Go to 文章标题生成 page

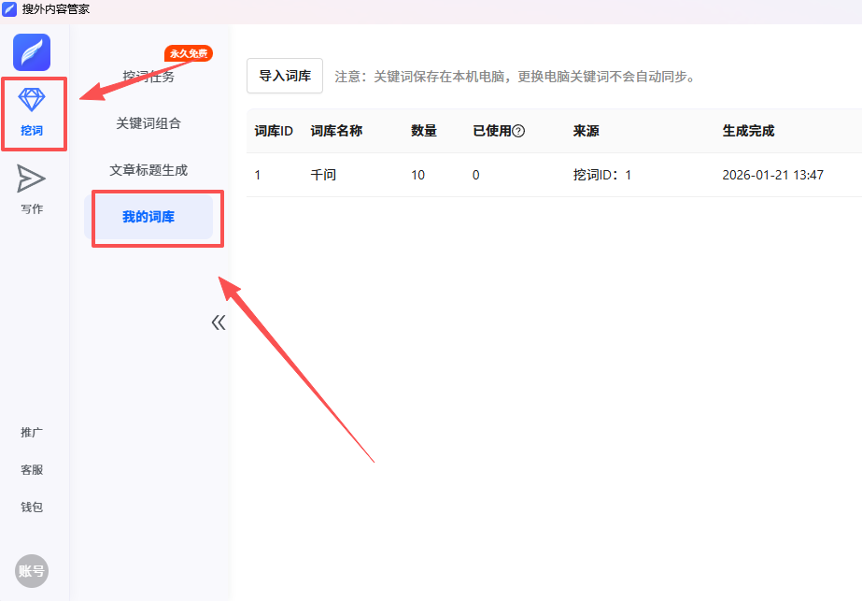(148, 170)
